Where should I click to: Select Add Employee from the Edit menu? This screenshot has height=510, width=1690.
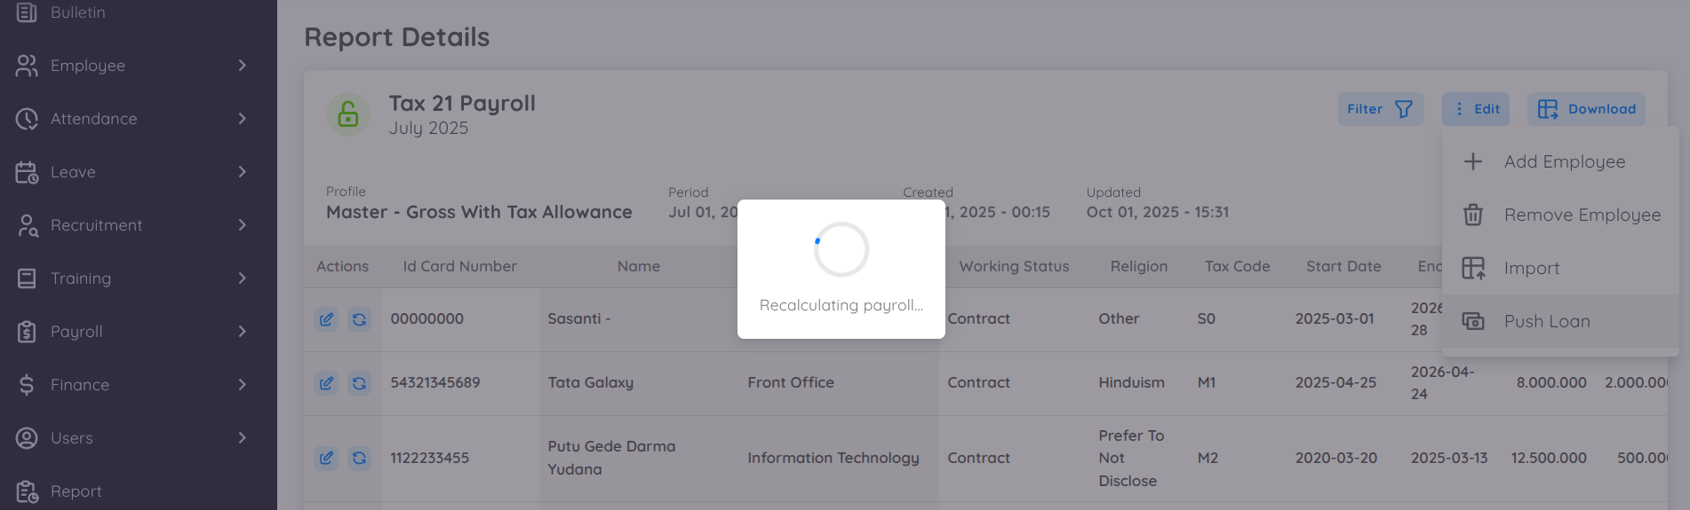click(1563, 161)
